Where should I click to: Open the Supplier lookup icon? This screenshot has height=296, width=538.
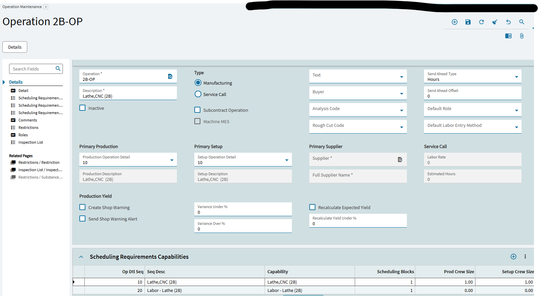point(400,160)
